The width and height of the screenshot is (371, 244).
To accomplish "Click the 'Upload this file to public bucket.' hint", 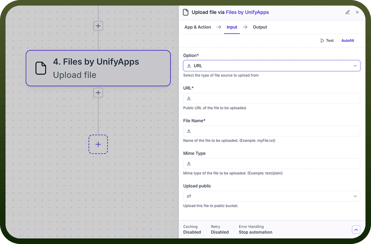I will tap(211, 206).
